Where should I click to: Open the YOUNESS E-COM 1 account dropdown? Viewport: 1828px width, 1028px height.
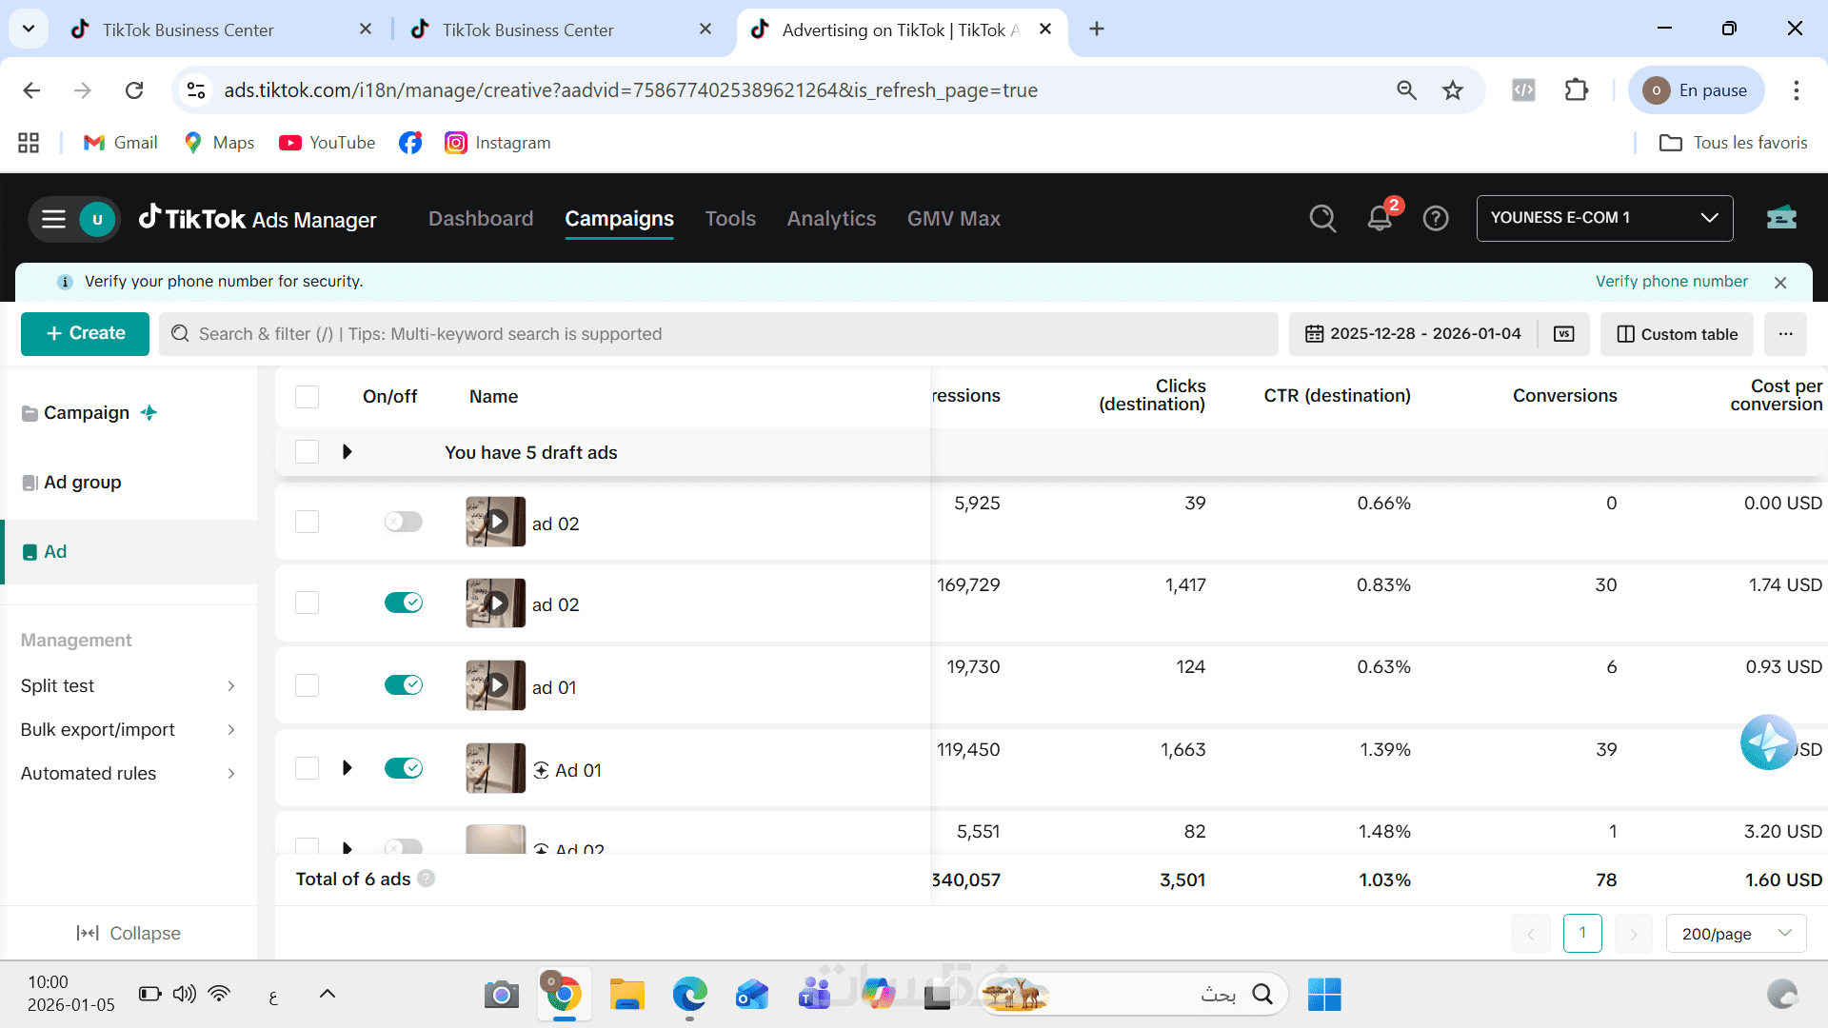point(1604,218)
